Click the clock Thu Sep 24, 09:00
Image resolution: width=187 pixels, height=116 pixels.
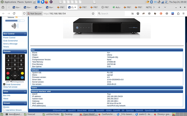coord(178,2)
